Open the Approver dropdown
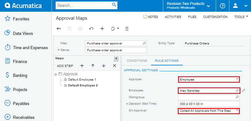 click(237, 79)
